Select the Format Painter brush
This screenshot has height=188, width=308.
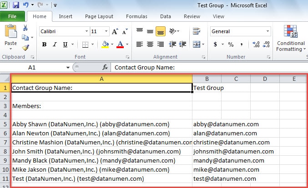25,47
